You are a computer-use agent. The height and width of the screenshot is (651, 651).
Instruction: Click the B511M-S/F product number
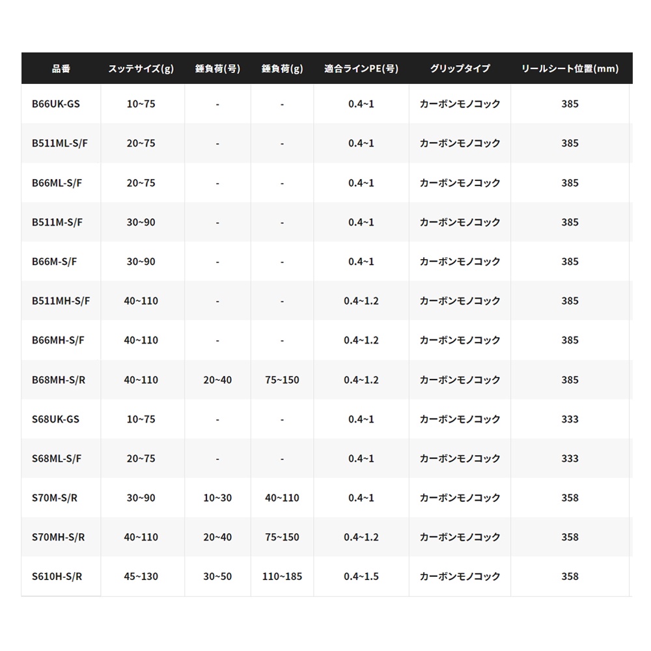[57, 222]
